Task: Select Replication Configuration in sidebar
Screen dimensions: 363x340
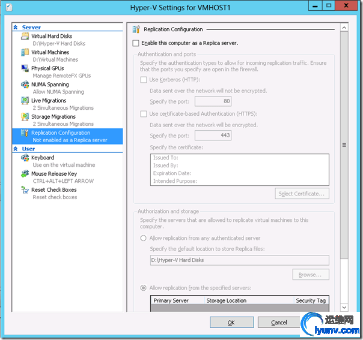Action: pos(67,137)
